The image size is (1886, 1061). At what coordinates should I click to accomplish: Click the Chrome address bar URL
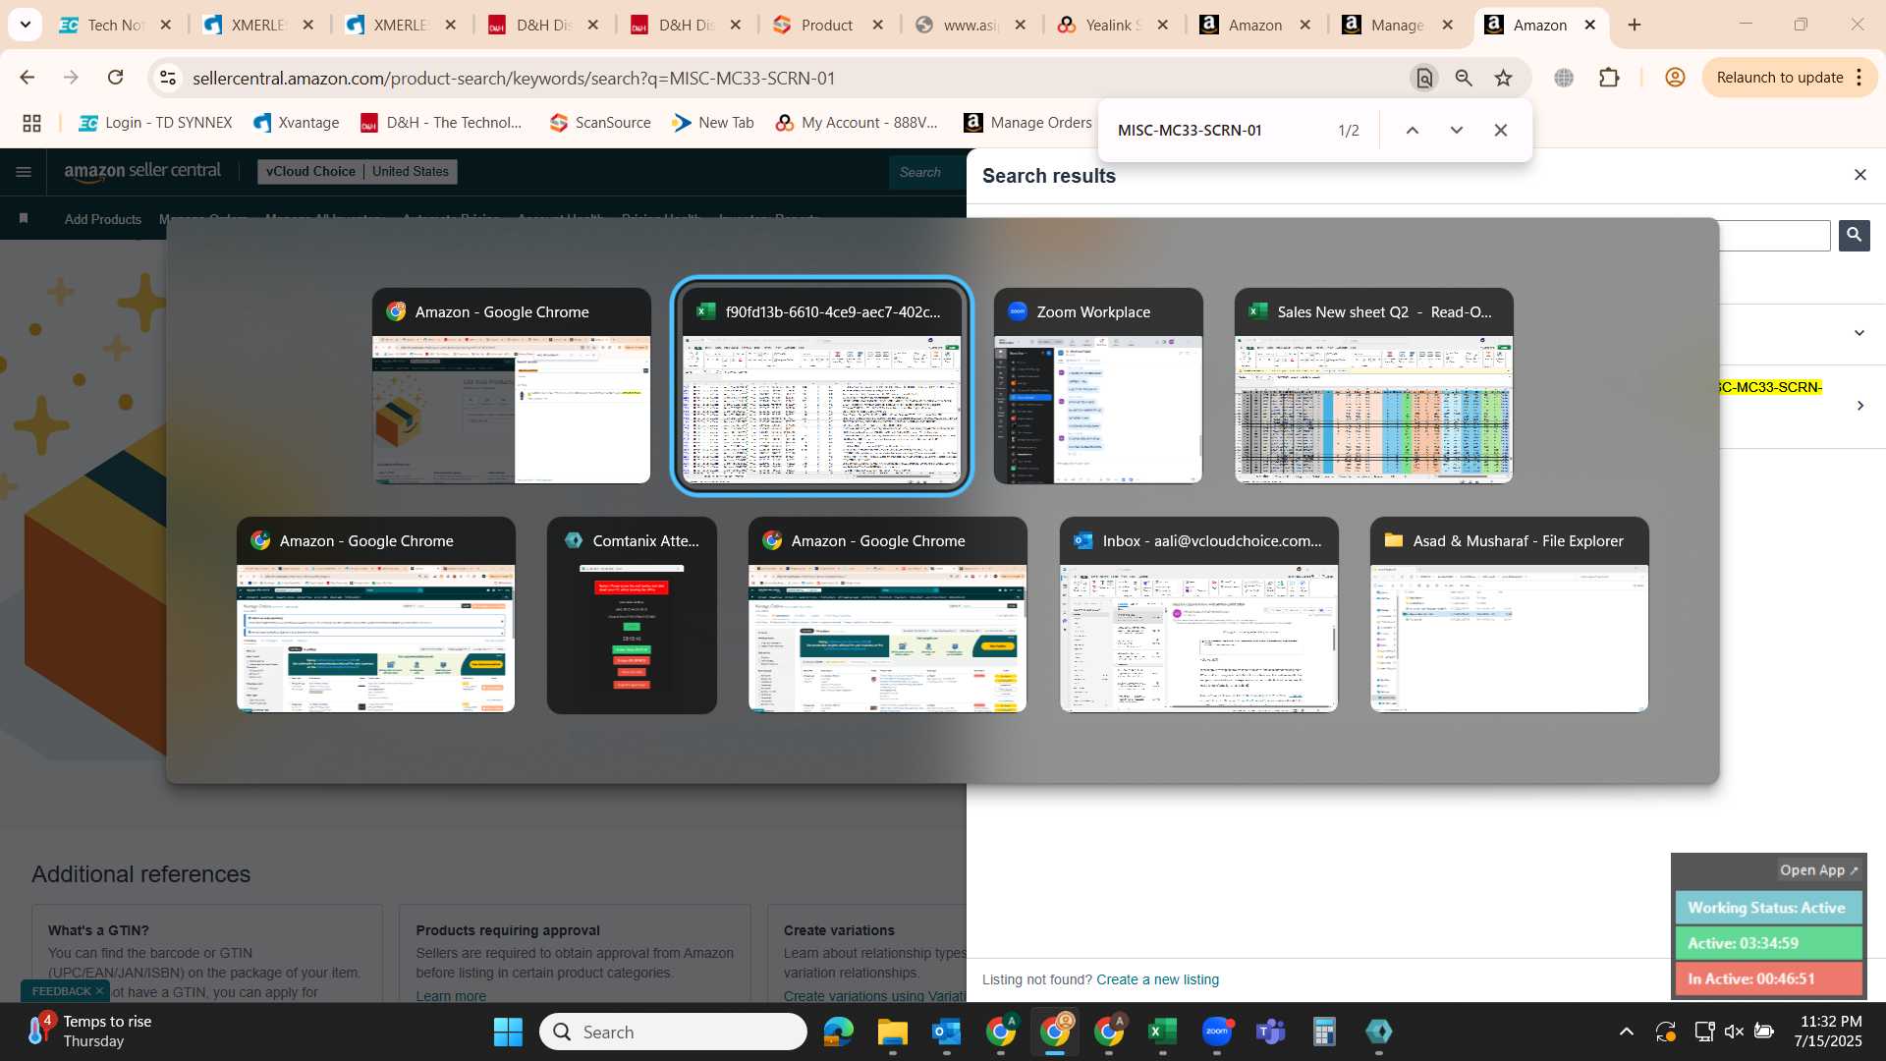pyautogui.click(x=514, y=78)
